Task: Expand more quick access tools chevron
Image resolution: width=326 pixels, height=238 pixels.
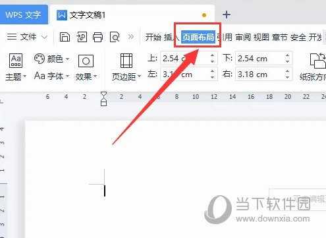Action: coord(131,37)
